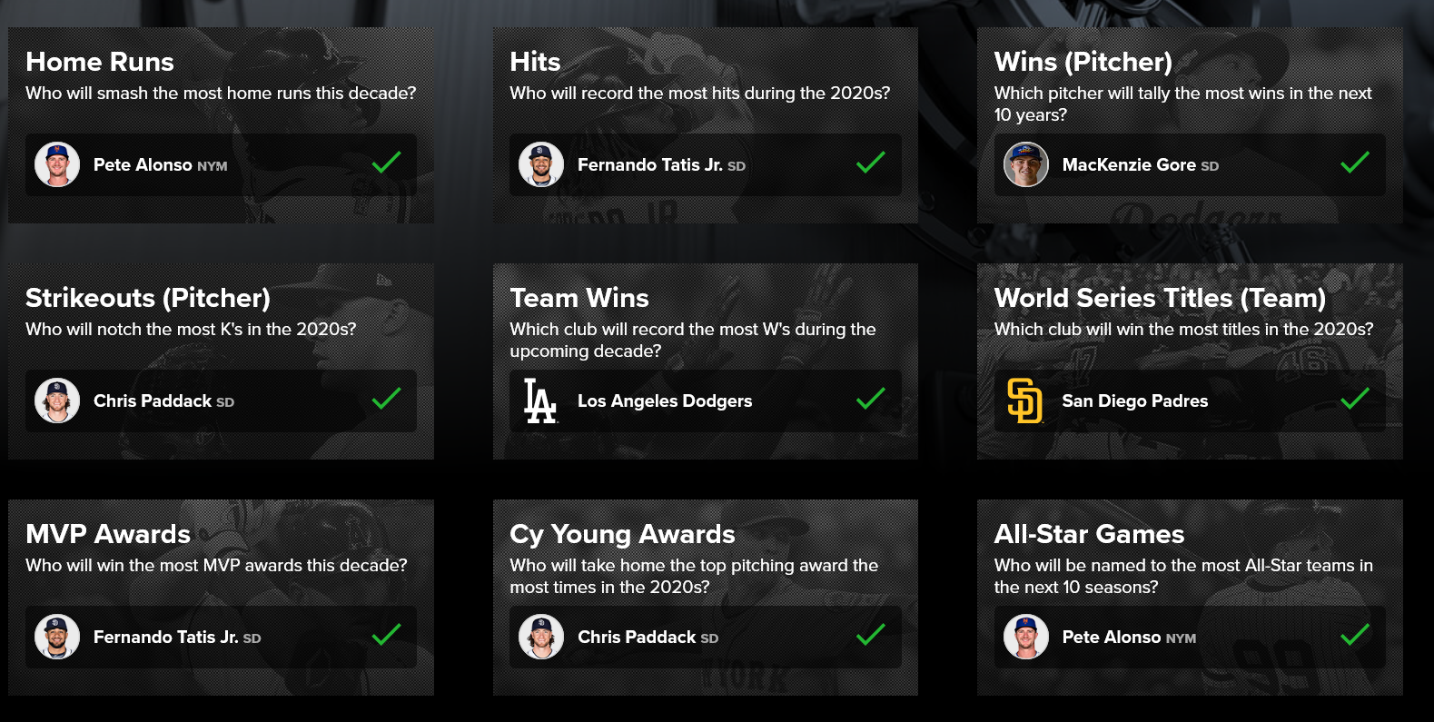Click the San Diego Padres SD logo
Image resolution: width=1434 pixels, height=722 pixels.
click(x=1025, y=401)
